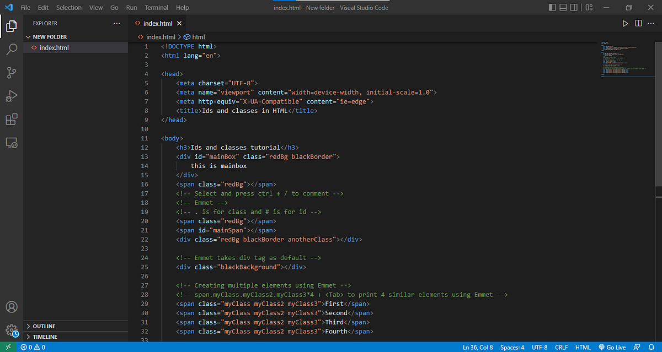Toggle the secondary side bar
This screenshot has height=352, width=662.
[x=573, y=7]
